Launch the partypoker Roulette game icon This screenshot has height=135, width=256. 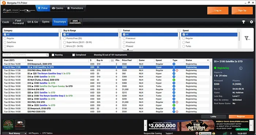point(8,125)
